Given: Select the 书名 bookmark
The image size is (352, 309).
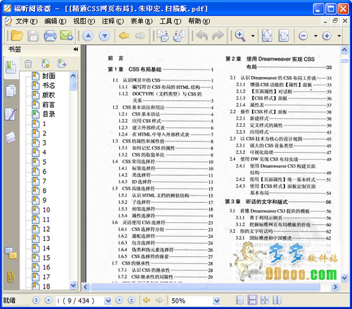Looking at the screenshot, I should pos(49,86).
